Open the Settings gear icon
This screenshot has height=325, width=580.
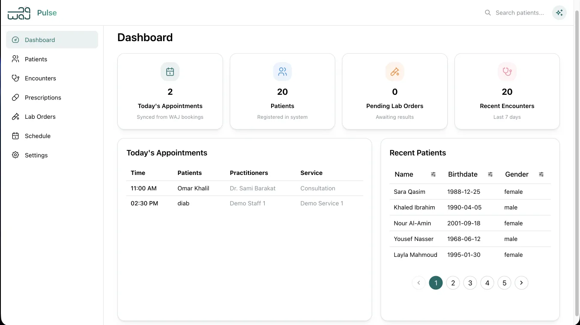point(15,155)
